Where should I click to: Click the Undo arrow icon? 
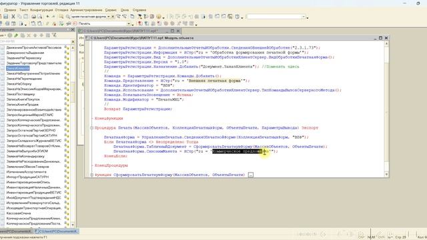click(47, 17)
